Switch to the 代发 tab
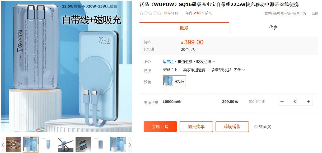 coord(273,28)
